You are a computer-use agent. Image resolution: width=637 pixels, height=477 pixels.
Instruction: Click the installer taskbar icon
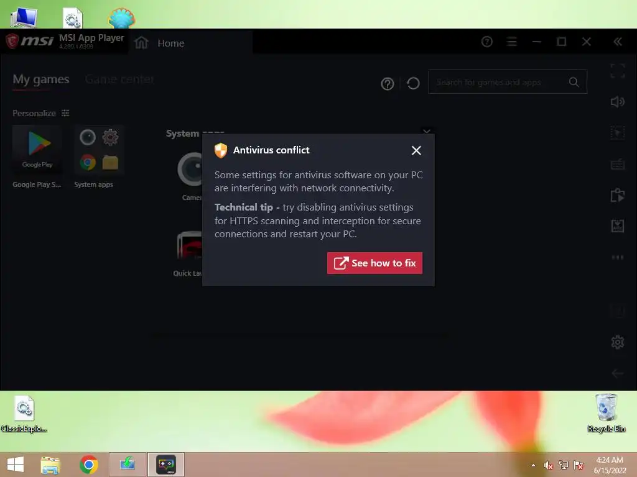[128, 465]
